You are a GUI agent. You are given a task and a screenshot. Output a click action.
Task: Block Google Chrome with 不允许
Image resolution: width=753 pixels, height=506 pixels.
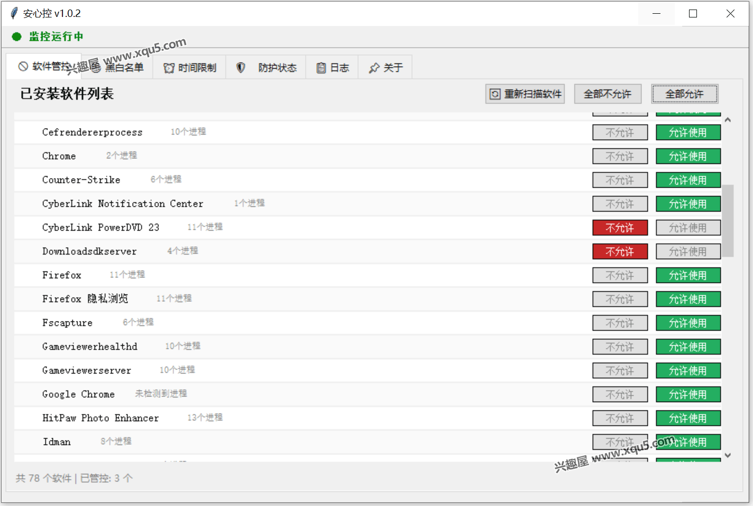click(x=620, y=394)
